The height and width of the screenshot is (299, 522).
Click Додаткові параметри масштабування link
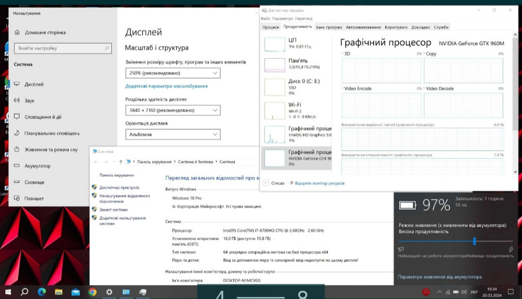pos(167,86)
